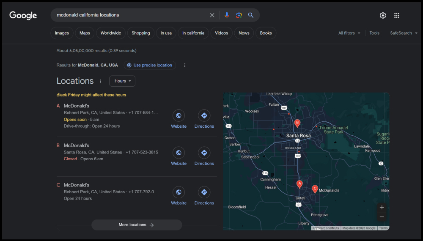Open the settings gear icon
The image size is (423, 241).
coord(383,15)
